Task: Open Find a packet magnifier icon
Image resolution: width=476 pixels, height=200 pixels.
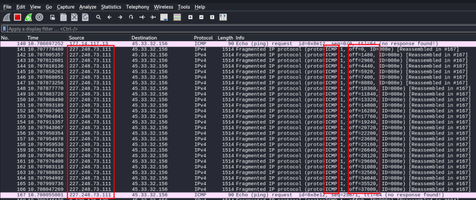Action: (x=98, y=17)
